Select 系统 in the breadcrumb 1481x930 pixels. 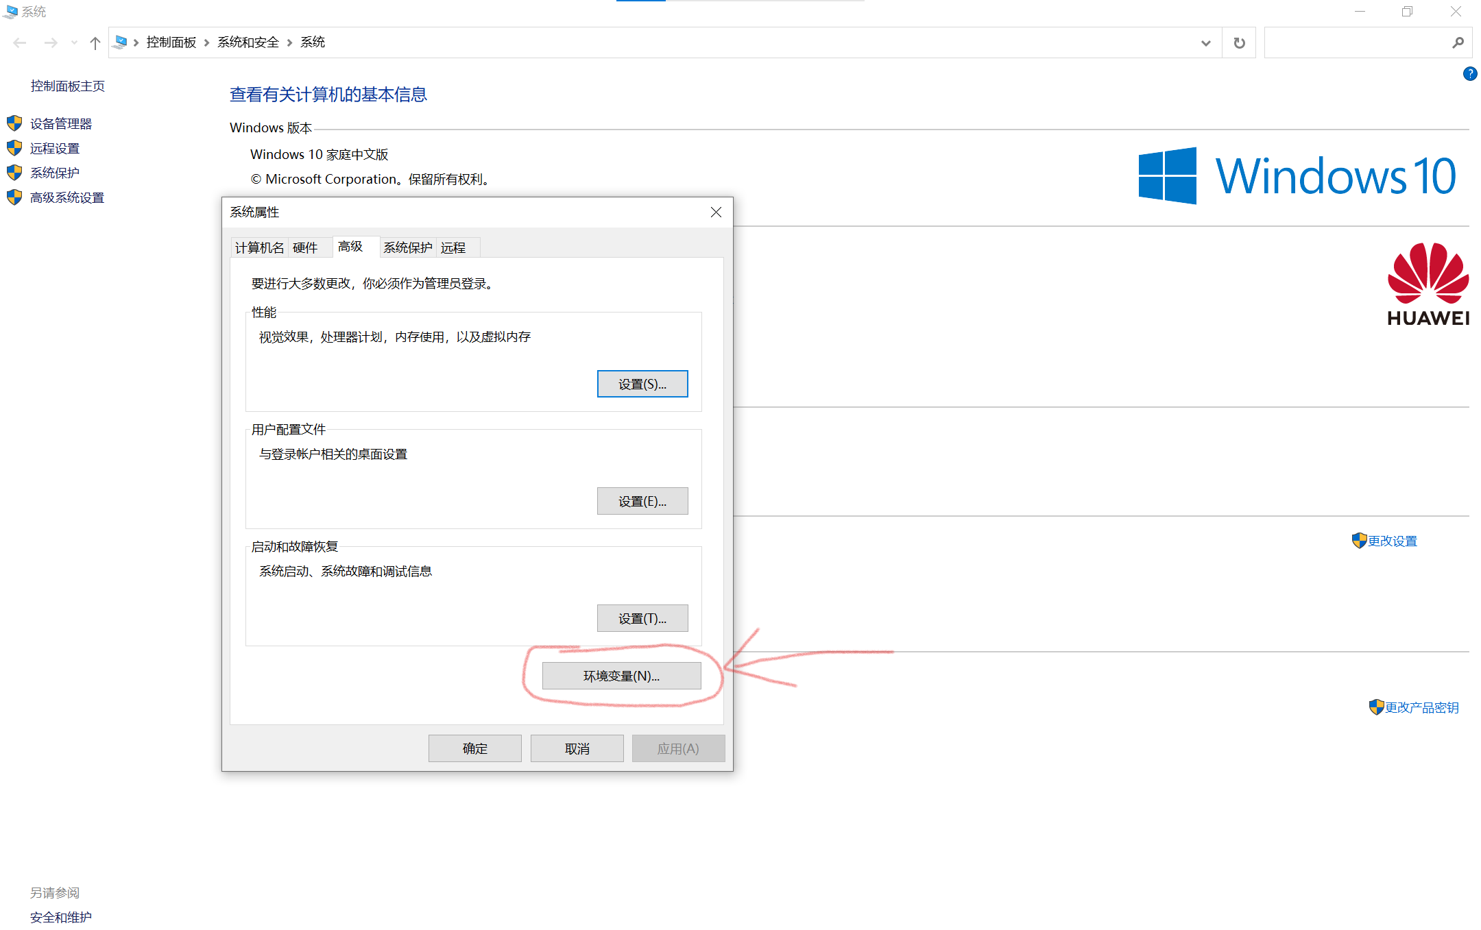pos(313,42)
